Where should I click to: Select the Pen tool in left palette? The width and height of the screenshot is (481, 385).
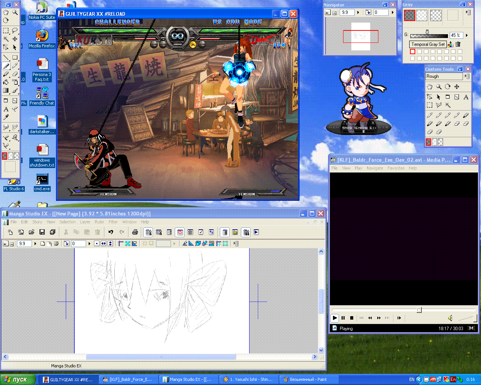click(6, 66)
